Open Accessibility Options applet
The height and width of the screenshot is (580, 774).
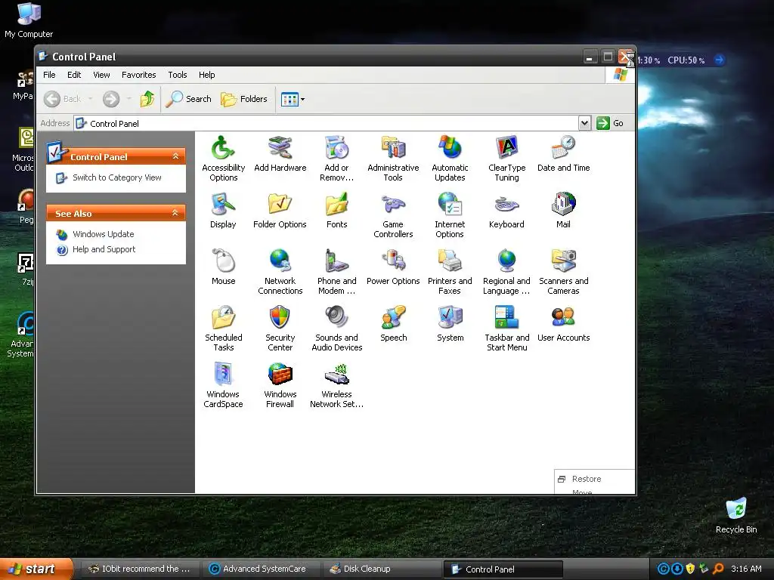tap(223, 158)
